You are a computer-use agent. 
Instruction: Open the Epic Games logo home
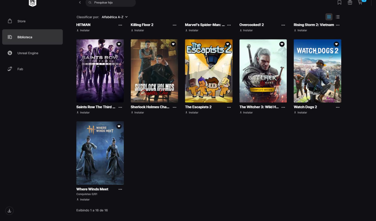click(32, 3)
